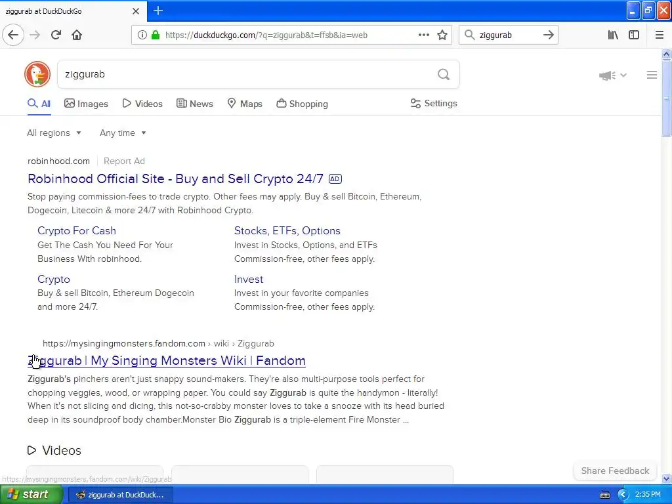Viewport: 672px width, 504px height.
Task: Open the megaphone announcements dropdown
Action: pyautogui.click(x=613, y=75)
